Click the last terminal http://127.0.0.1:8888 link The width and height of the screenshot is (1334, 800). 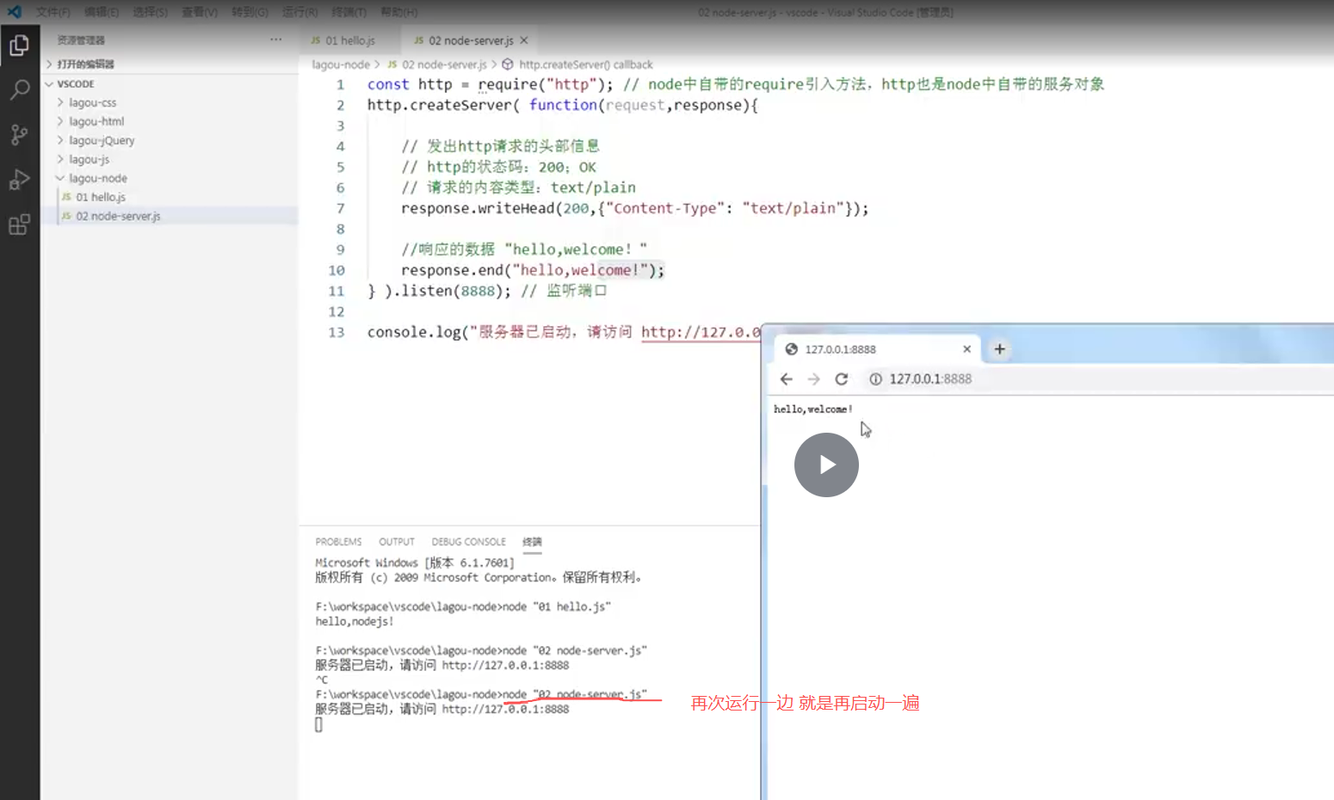pyautogui.click(x=505, y=709)
